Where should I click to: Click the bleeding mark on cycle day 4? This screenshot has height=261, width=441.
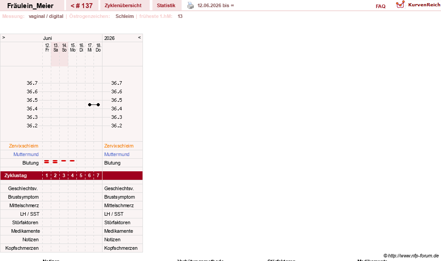coord(72,161)
